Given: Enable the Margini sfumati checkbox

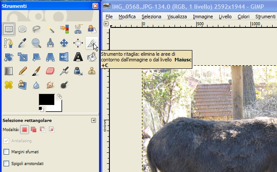Looking at the screenshot, I should click(x=7, y=152).
